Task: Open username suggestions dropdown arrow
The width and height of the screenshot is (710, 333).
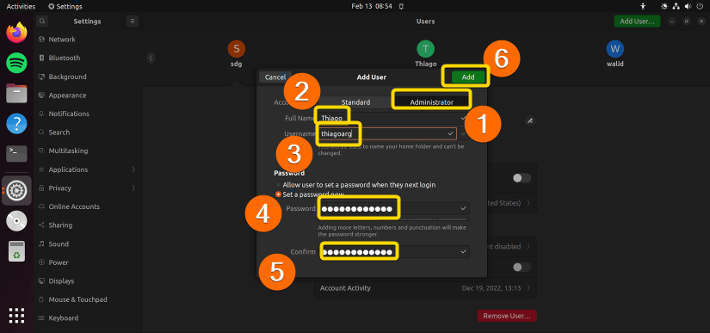Action: point(463,133)
